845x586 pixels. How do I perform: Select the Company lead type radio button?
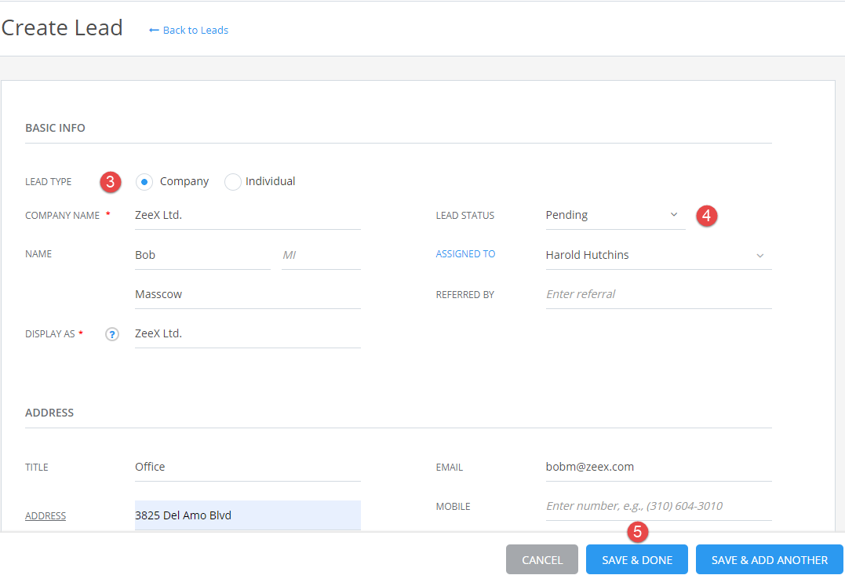(x=144, y=182)
